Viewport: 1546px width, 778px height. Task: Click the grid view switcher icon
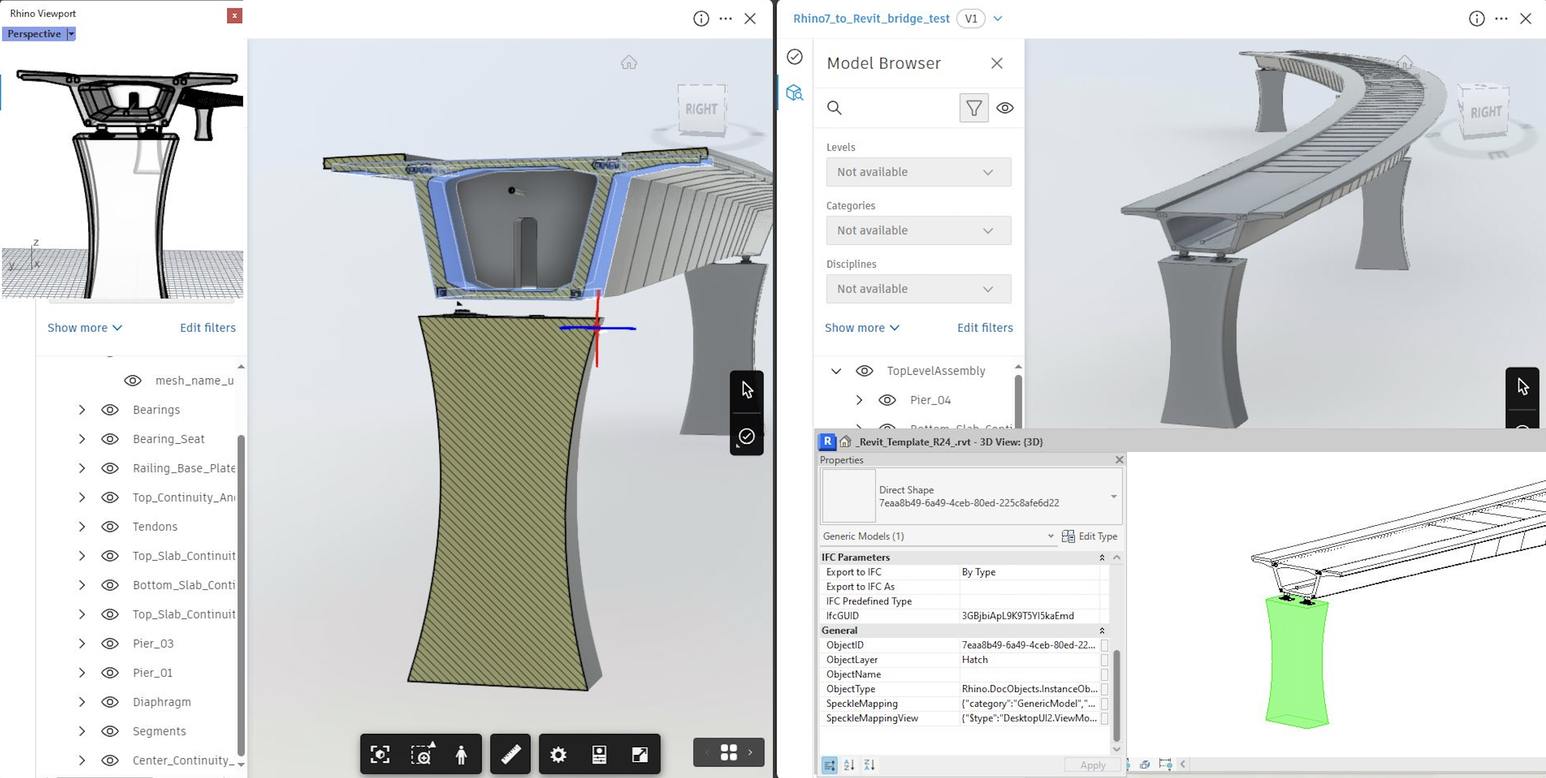pyautogui.click(x=728, y=752)
